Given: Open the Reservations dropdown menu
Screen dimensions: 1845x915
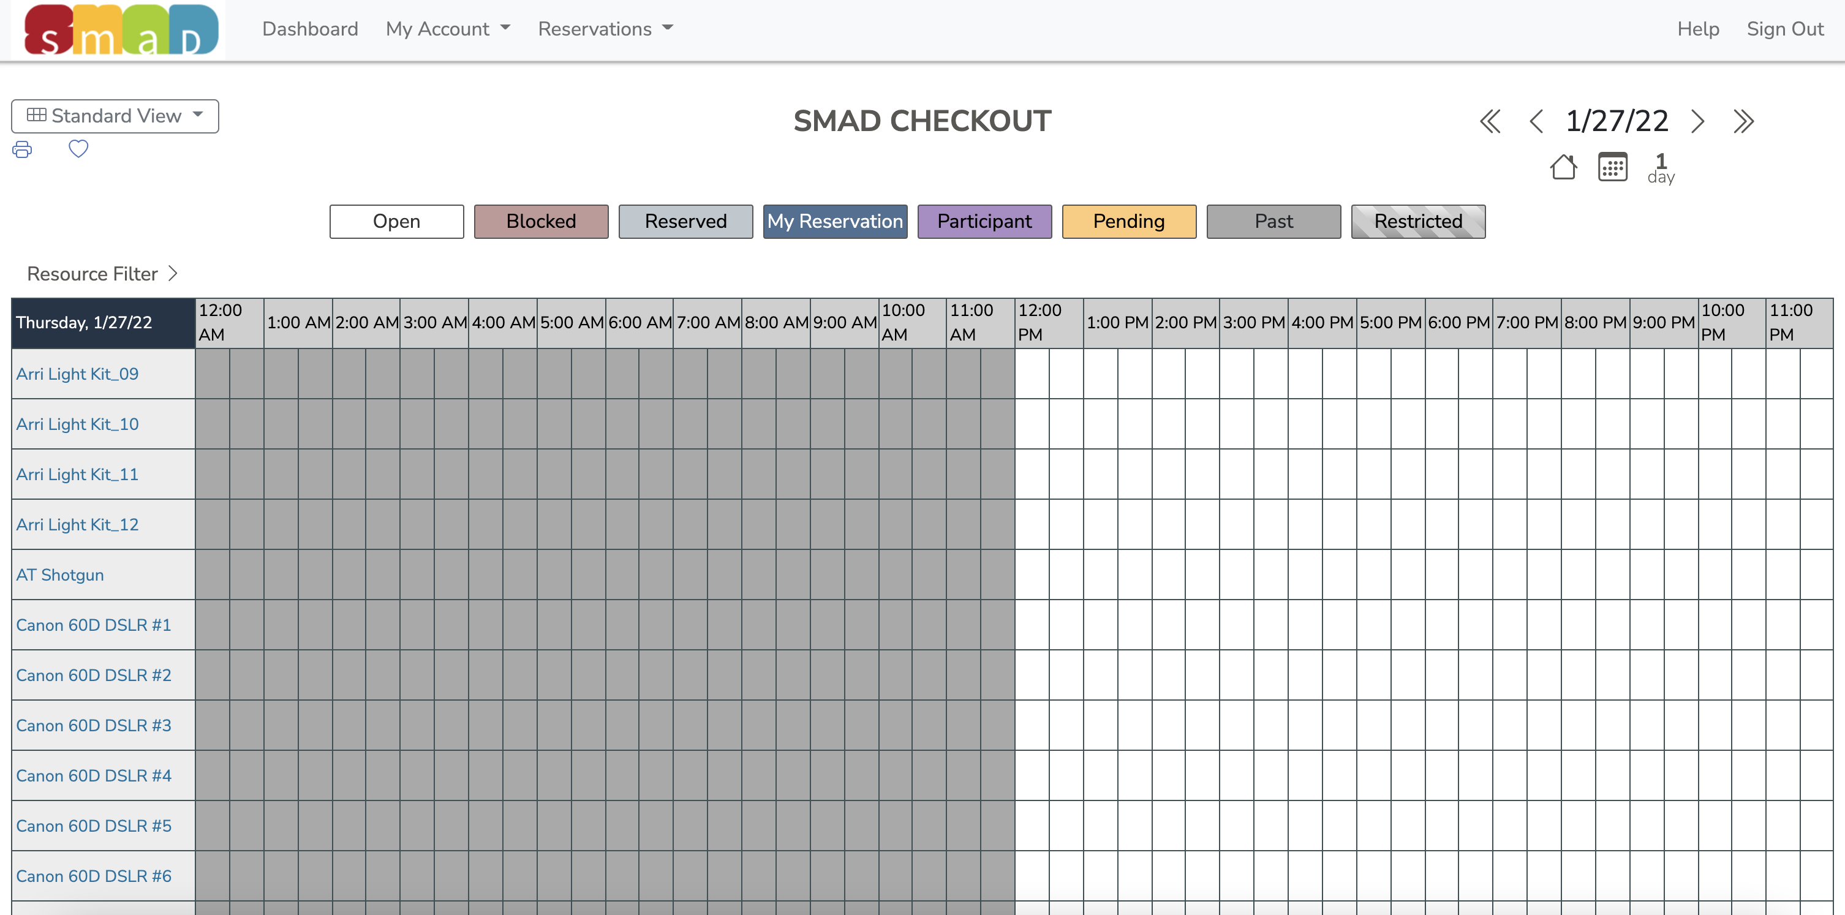Looking at the screenshot, I should click(x=606, y=29).
